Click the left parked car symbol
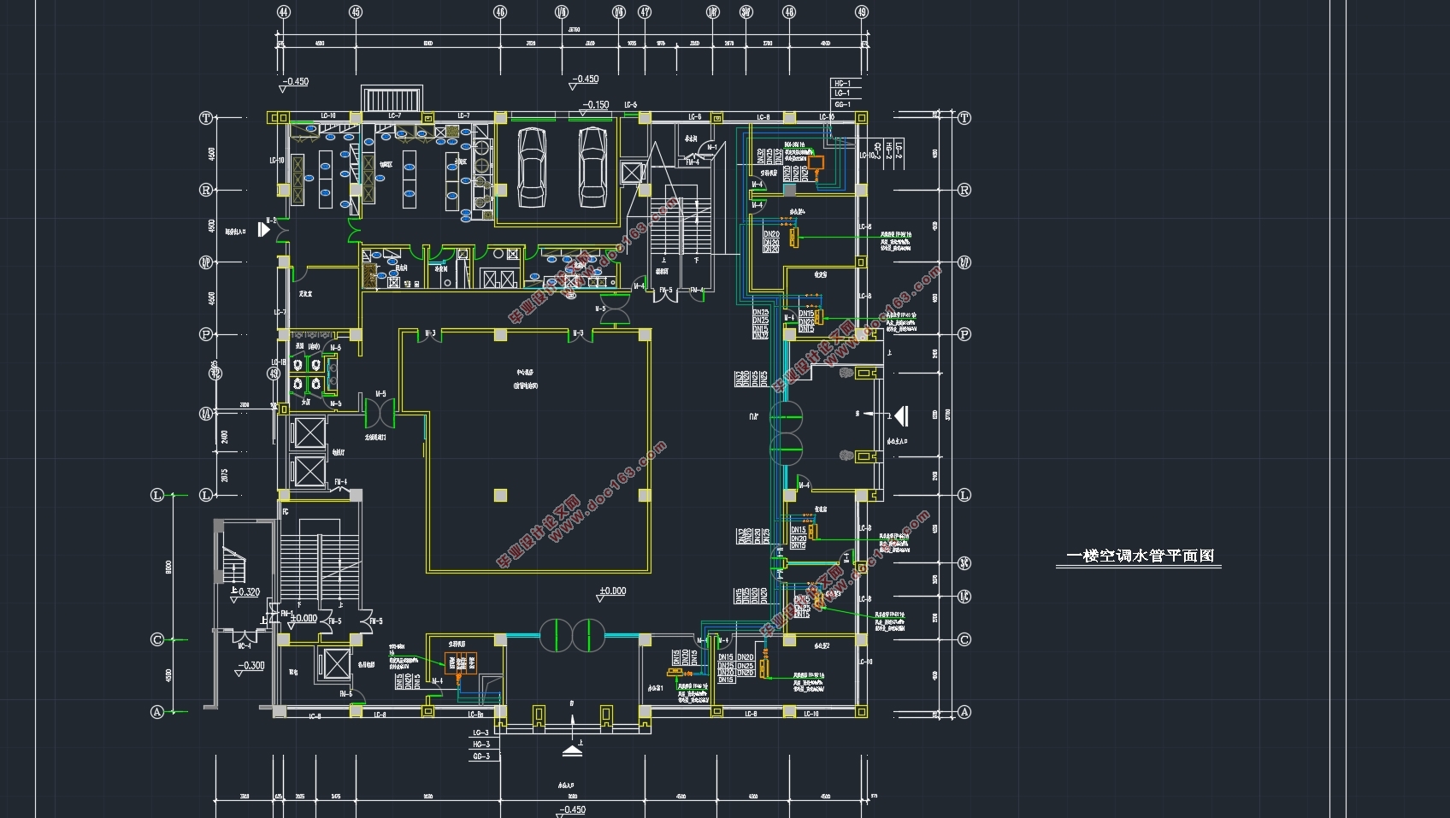This screenshot has height=818, width=1450. 532,167
